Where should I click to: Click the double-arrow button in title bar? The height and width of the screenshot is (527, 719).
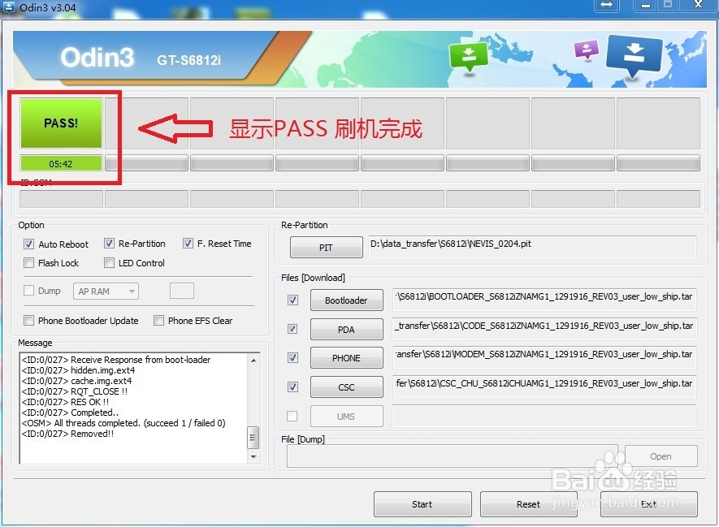606,6
